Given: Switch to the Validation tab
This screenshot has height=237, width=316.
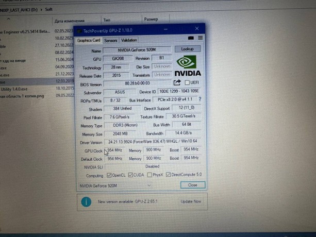Looking at the screenshot, I should point(129,40).
